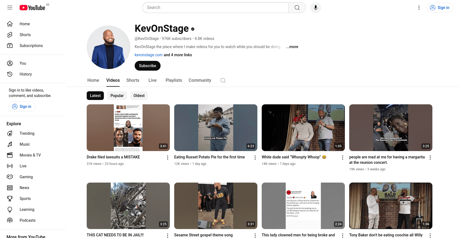This screenshot has width=458, height=238.
Task: Expand channel description with ...more
Action: coord(292,47)
